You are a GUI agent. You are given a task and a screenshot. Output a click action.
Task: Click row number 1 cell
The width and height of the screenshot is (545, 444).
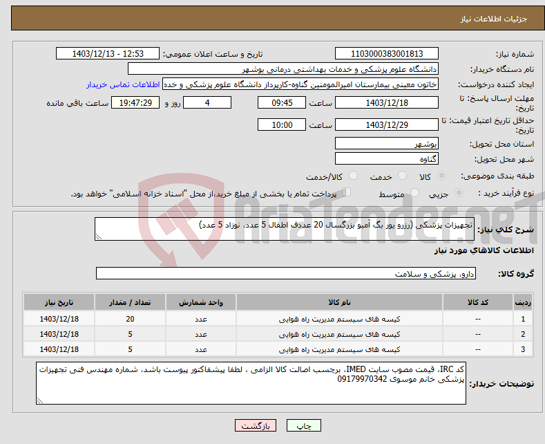(x=523, y=319)
